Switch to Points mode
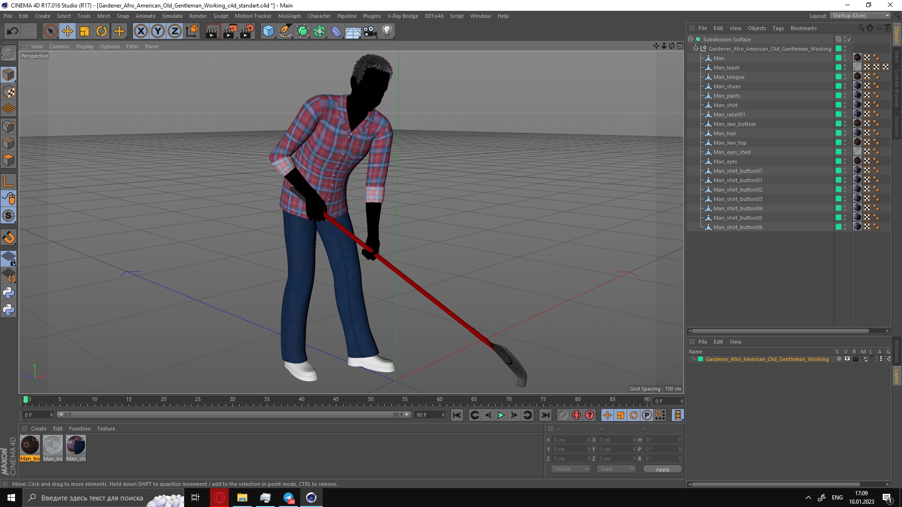The height and width of the screenshot is (507, 902). [x=8, y=126]
